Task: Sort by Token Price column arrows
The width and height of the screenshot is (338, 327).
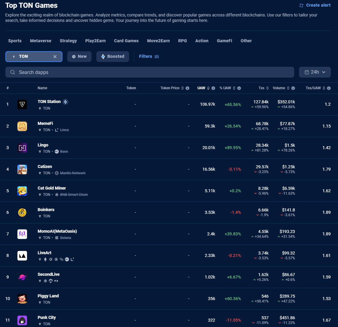Action: point(183,88)
